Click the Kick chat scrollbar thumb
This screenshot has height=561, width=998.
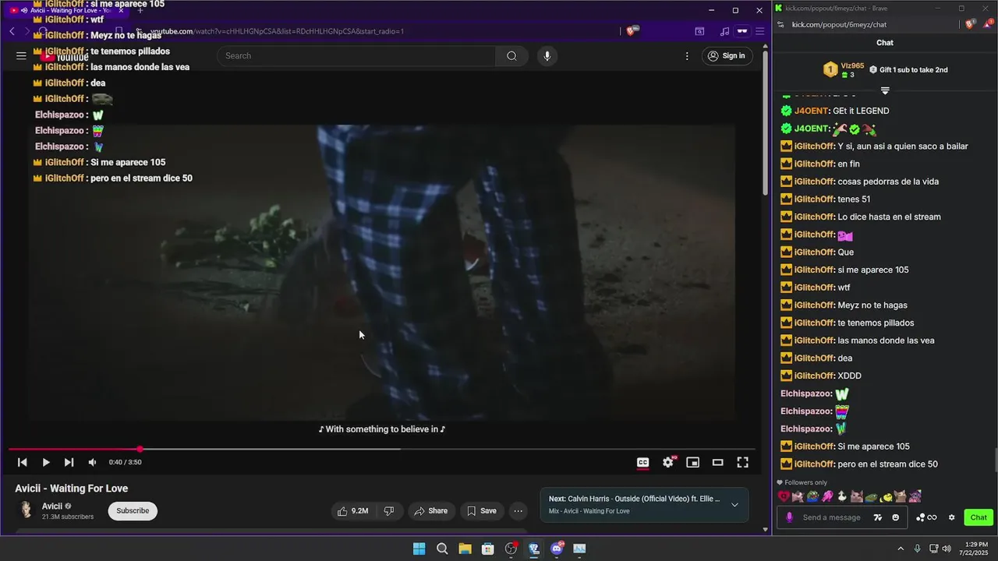(x=995, y=460)
